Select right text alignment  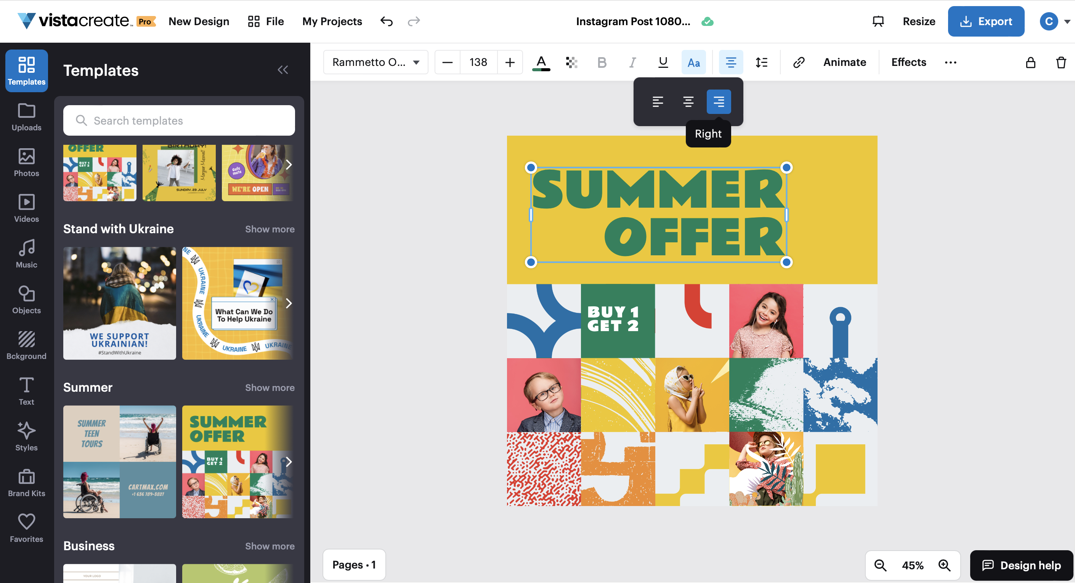point(719,101)
